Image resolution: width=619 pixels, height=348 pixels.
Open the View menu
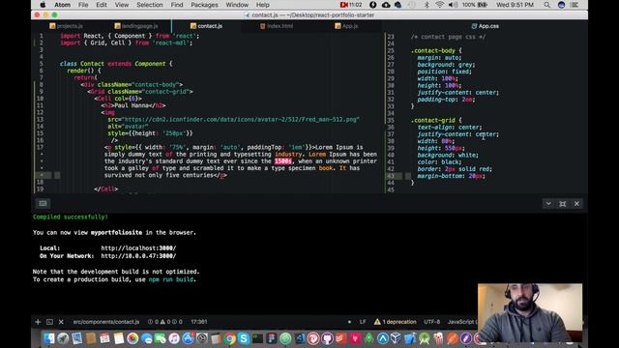pos(122,5)
